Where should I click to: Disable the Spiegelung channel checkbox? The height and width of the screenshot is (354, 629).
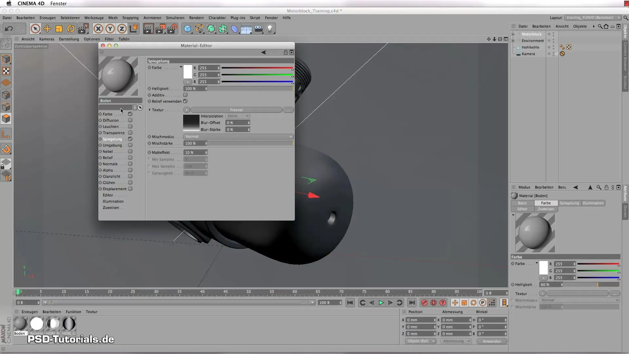tap(130, 139)
